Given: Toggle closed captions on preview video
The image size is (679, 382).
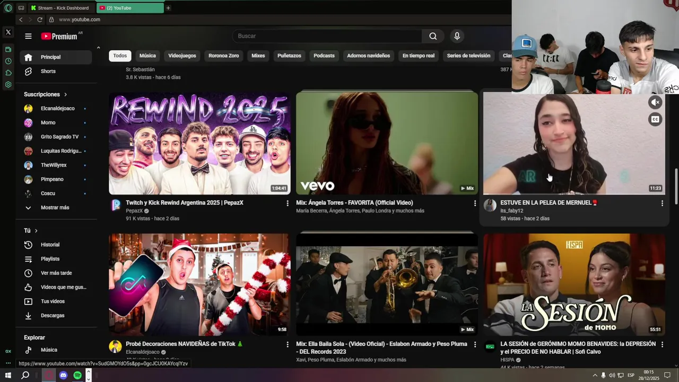Looking at the screenshot, I should (x=656, y=119).
